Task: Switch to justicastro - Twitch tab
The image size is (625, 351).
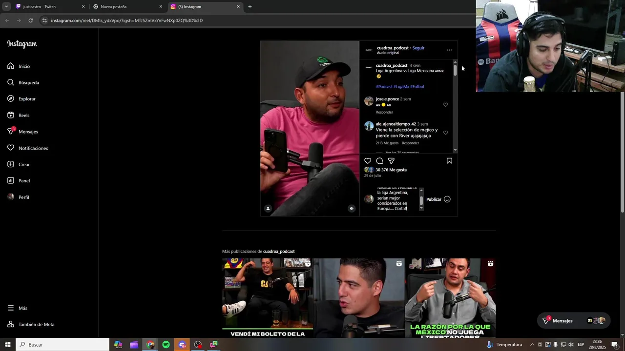Action: coord(50,7)
